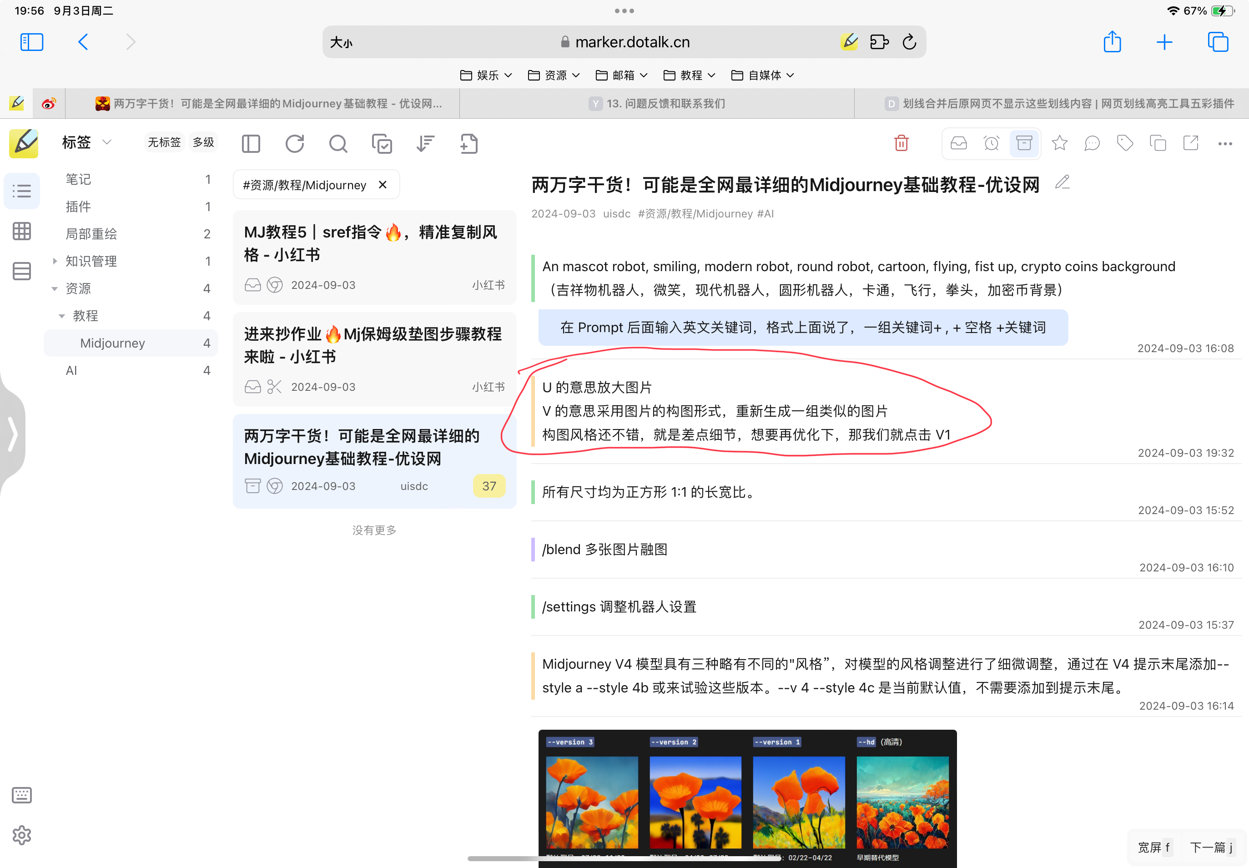
Task: Delete the current article with trash icon
Action: point(901,143)
